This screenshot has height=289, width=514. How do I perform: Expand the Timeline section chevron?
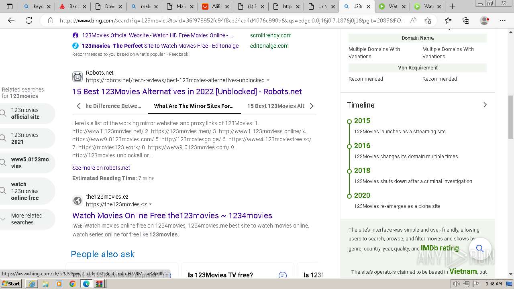485,105
